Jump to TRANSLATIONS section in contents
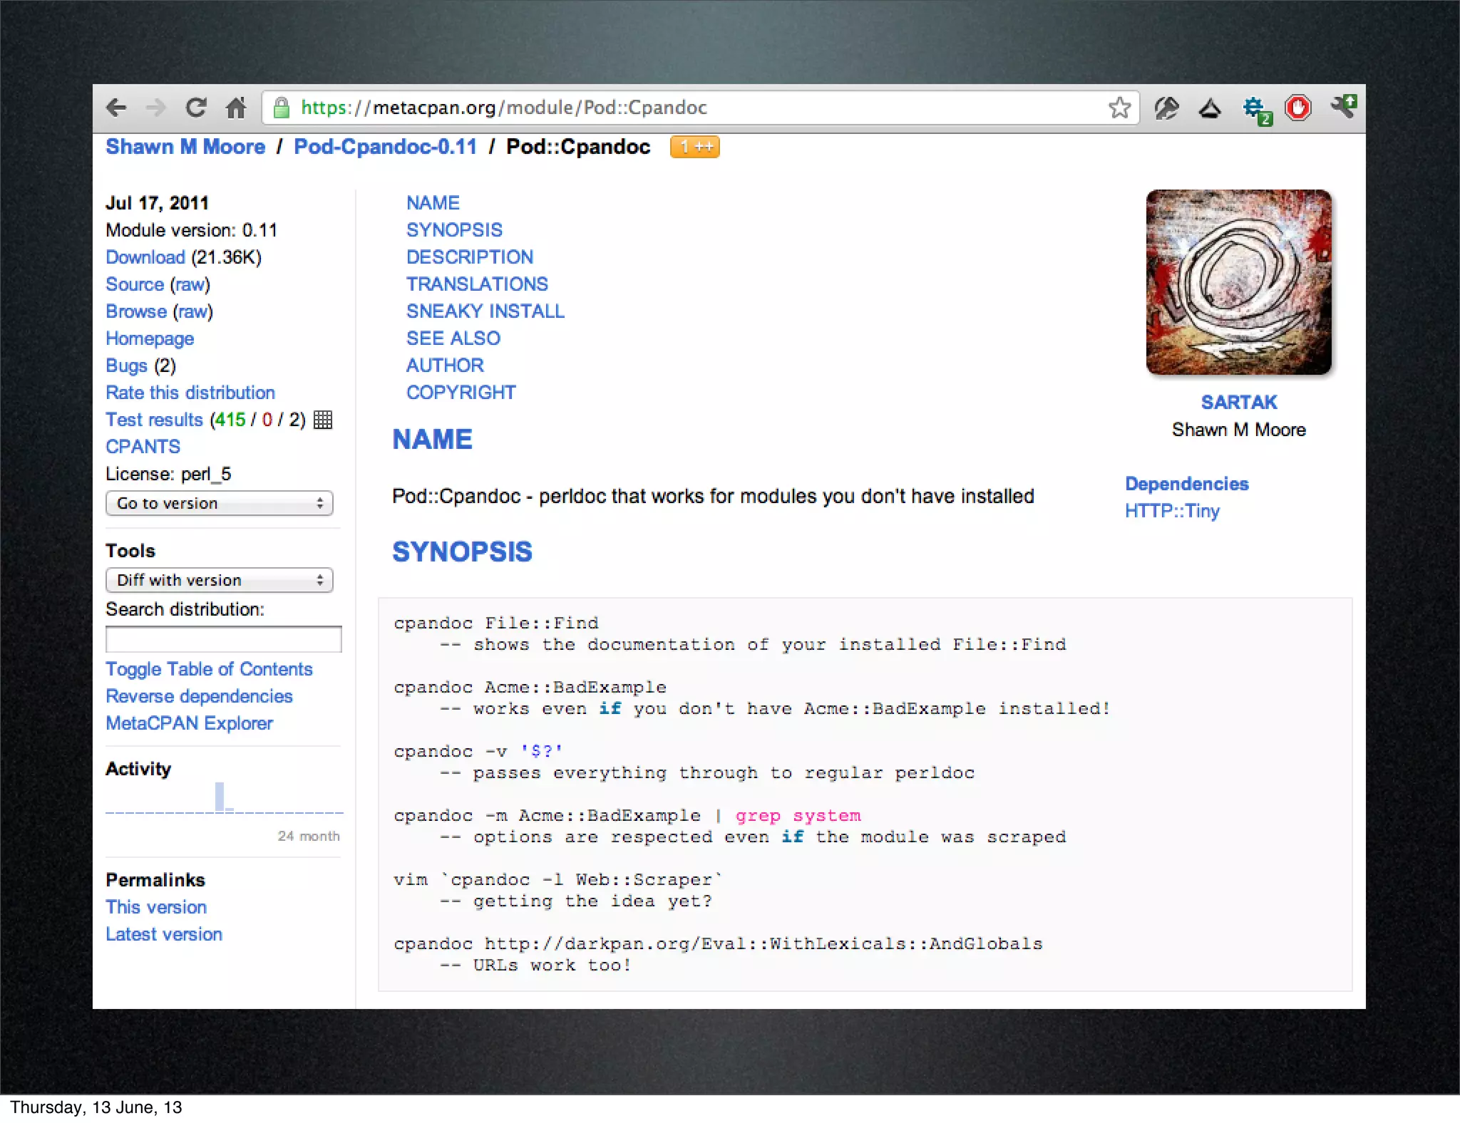This screenshot has height=1123, width=1460. (477, 284)
